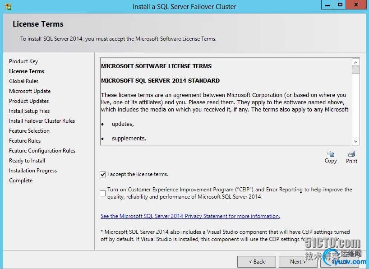The width and height of the screenshot is (369, 269).
Task: Click the license text scroll up arrow
Action: (x=355, y=62)
